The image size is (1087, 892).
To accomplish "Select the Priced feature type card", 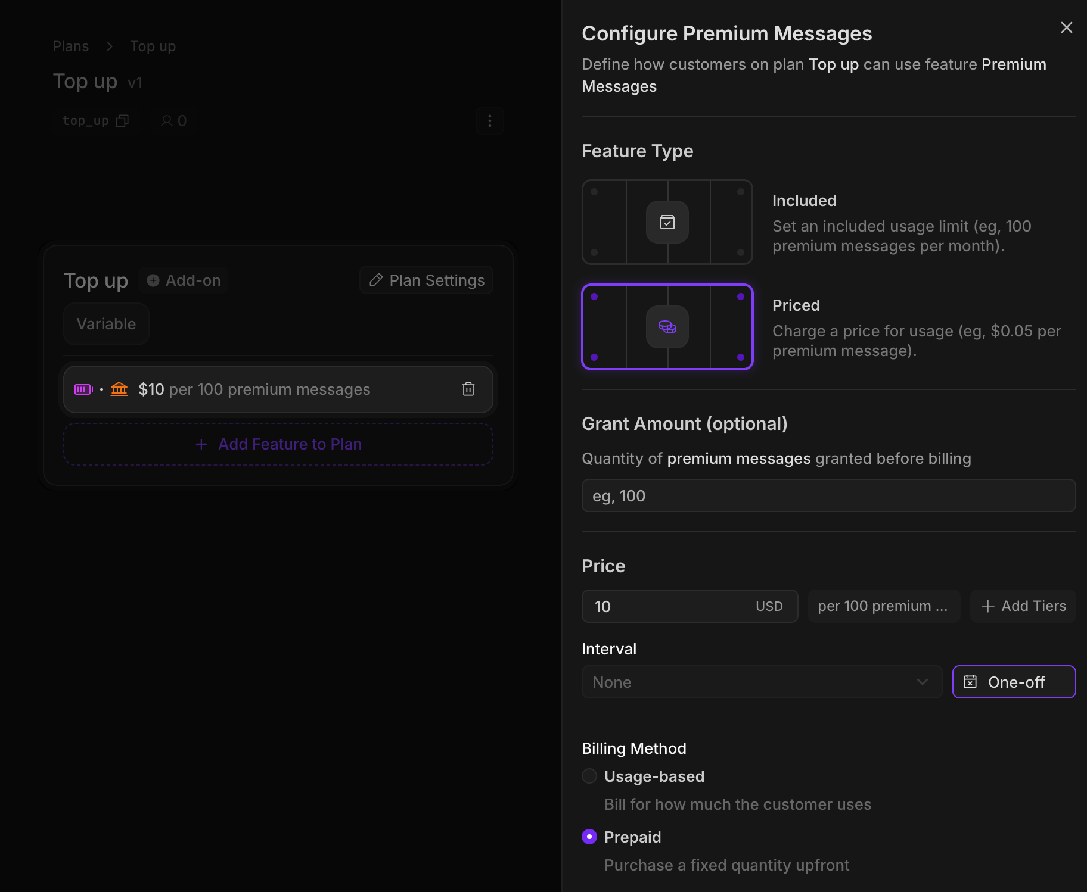I will click(x=667, y=327).
